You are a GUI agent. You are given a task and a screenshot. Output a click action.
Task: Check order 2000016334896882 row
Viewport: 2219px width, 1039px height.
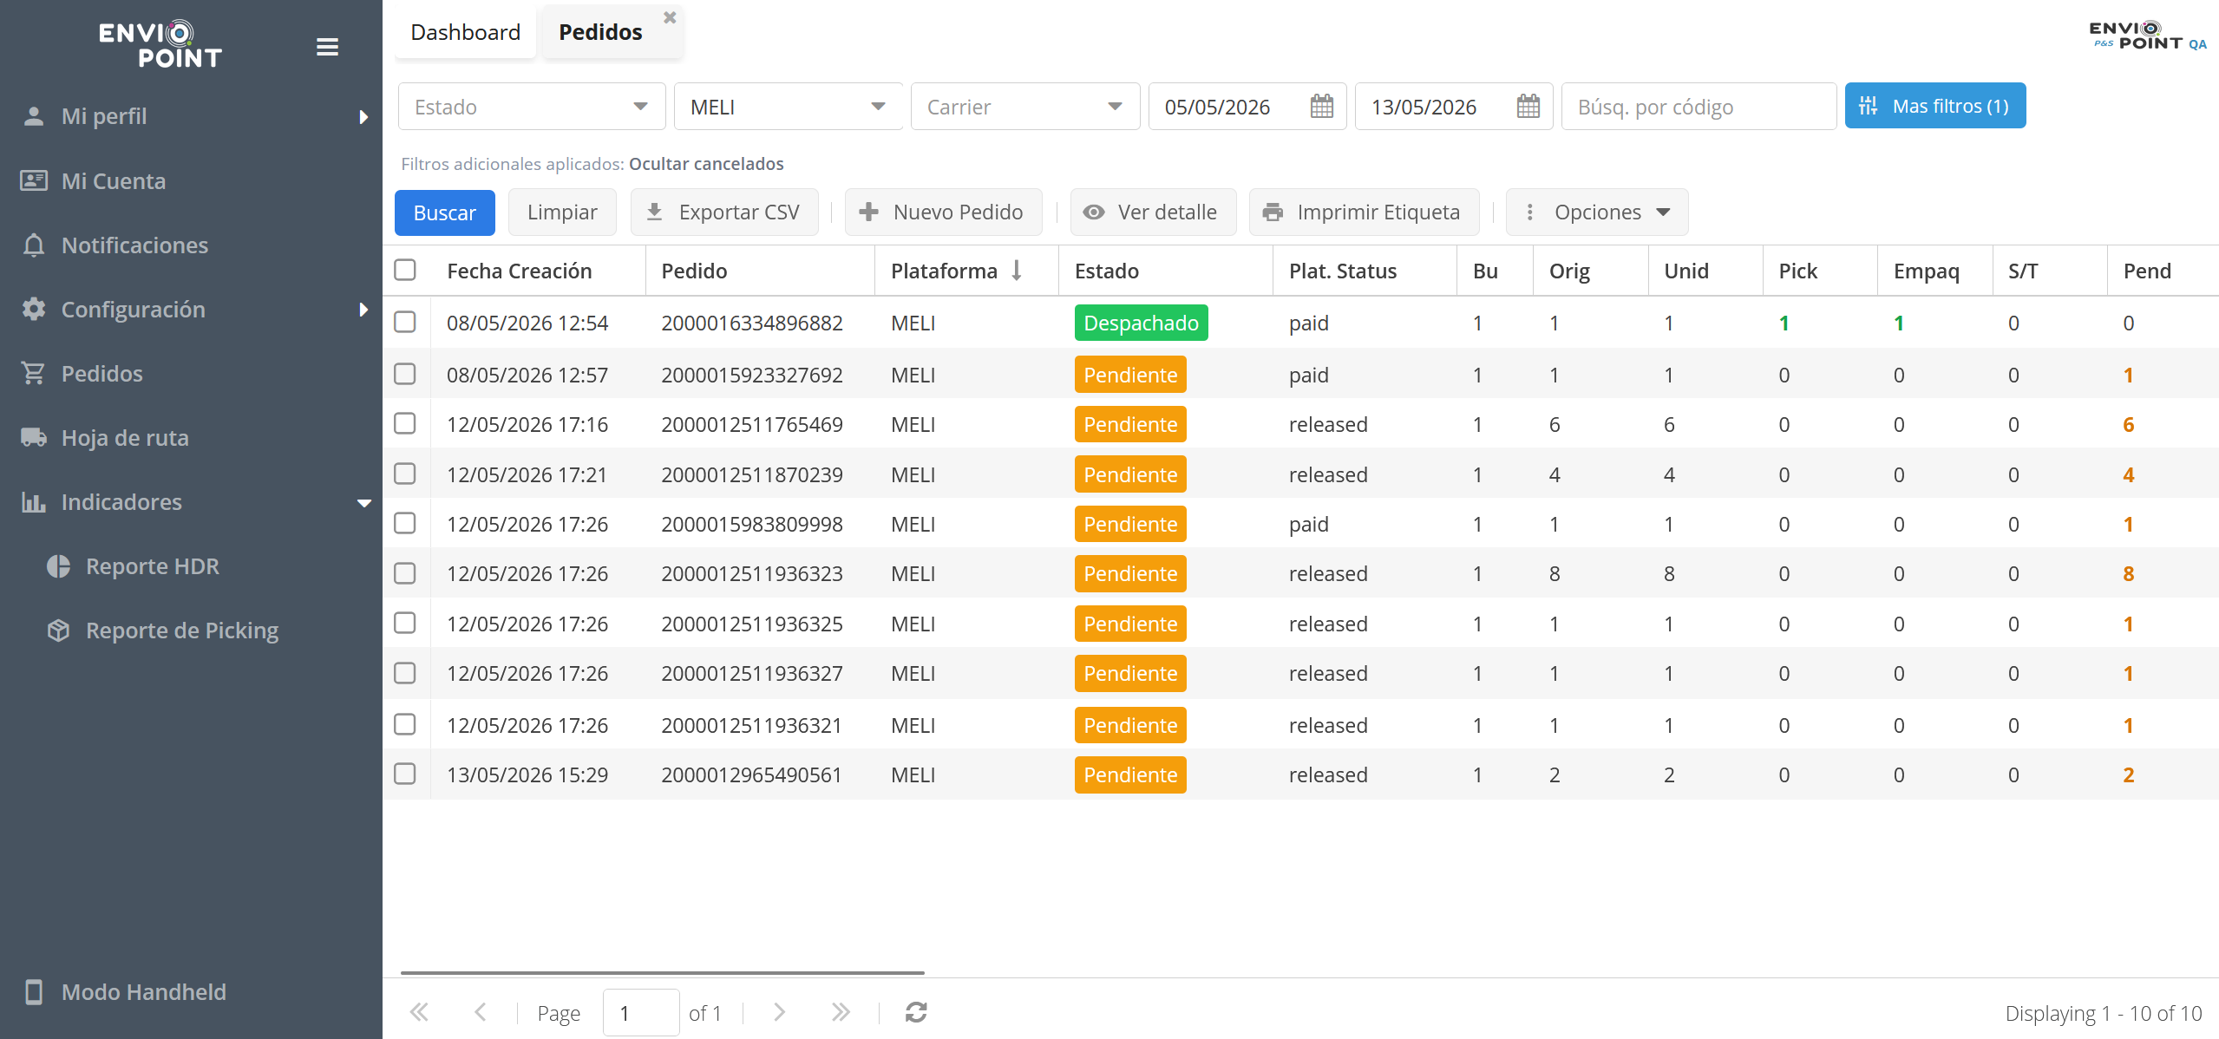405,322
